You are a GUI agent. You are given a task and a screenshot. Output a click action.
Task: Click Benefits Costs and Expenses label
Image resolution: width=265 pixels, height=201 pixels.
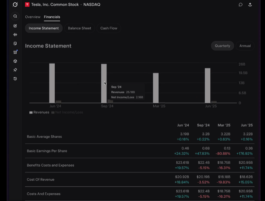tap(51, 165)
